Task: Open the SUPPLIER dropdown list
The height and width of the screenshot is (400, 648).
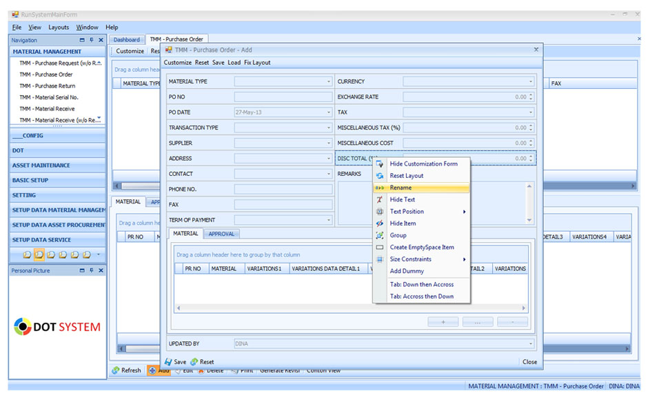Action: point(328,143)
